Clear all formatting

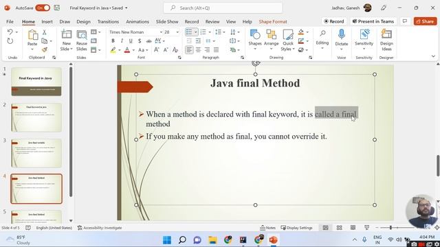tap(175, 50)
